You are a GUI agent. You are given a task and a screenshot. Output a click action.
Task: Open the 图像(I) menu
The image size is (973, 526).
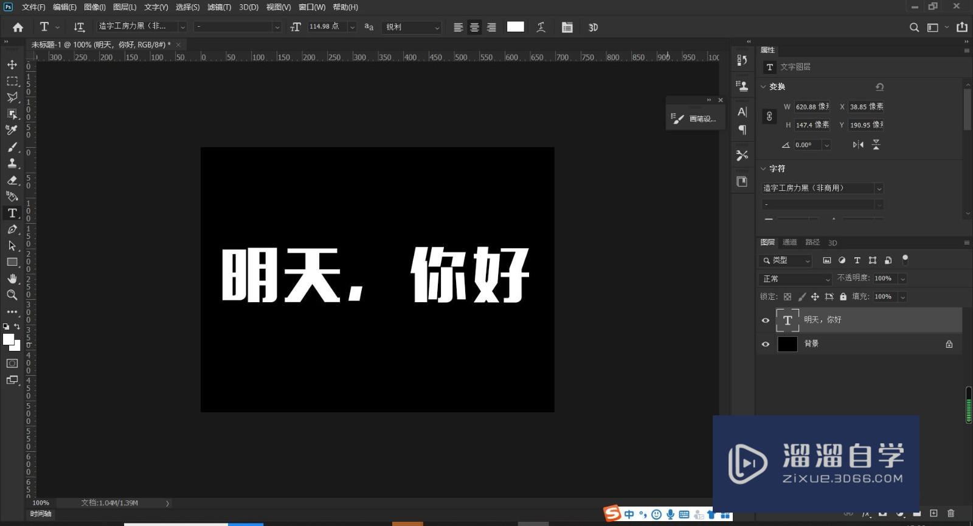click(x=95, y=7)
